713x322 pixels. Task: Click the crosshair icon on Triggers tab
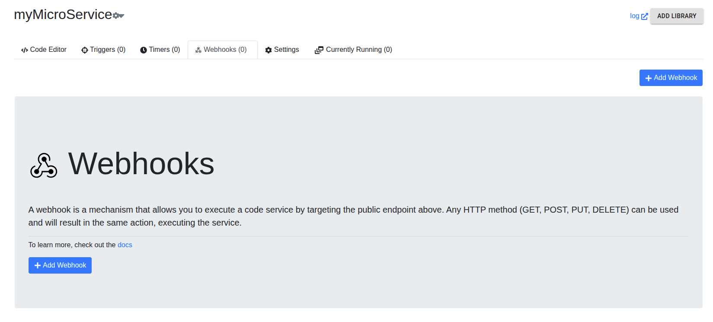tap(85, 50)
